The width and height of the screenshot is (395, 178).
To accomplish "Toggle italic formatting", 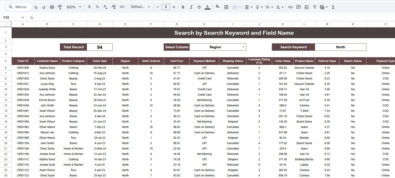I will click(x=191, y=6).
